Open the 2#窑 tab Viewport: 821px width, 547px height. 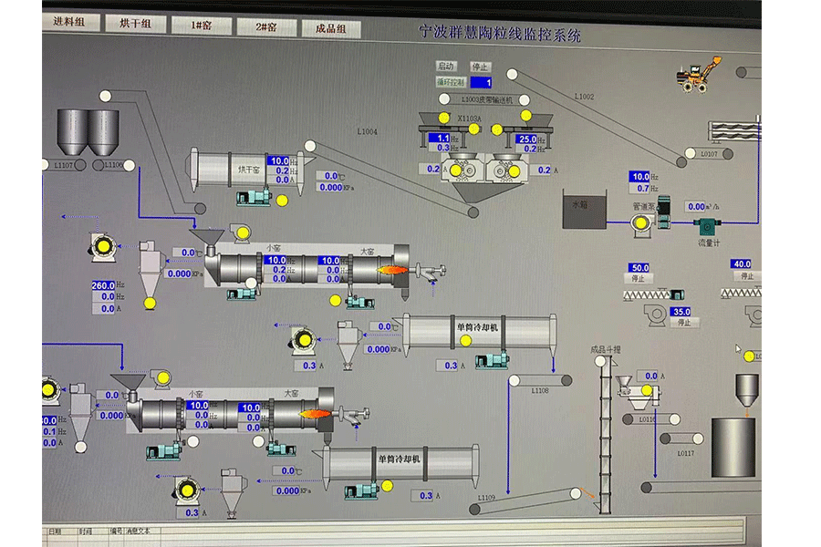pos(266,26)
